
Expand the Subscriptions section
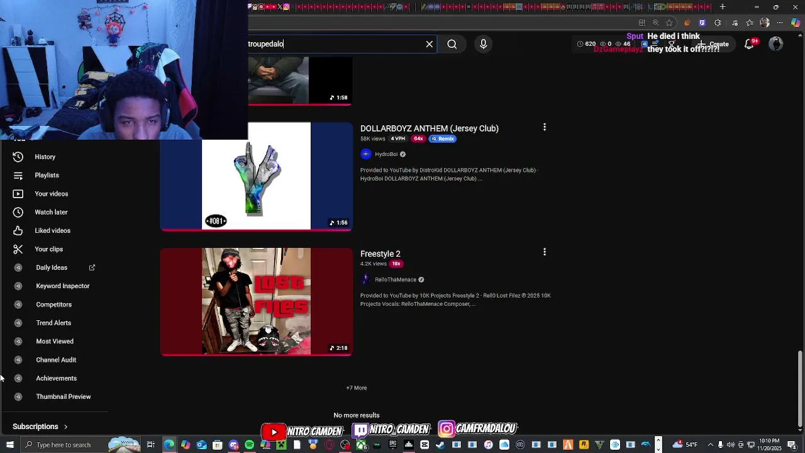[x=40, y=427]
